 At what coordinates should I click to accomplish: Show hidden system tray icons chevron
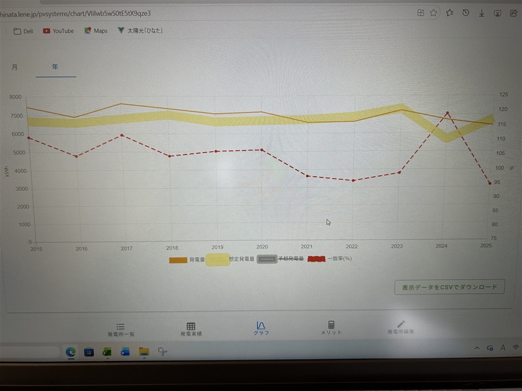pos(477,348)
